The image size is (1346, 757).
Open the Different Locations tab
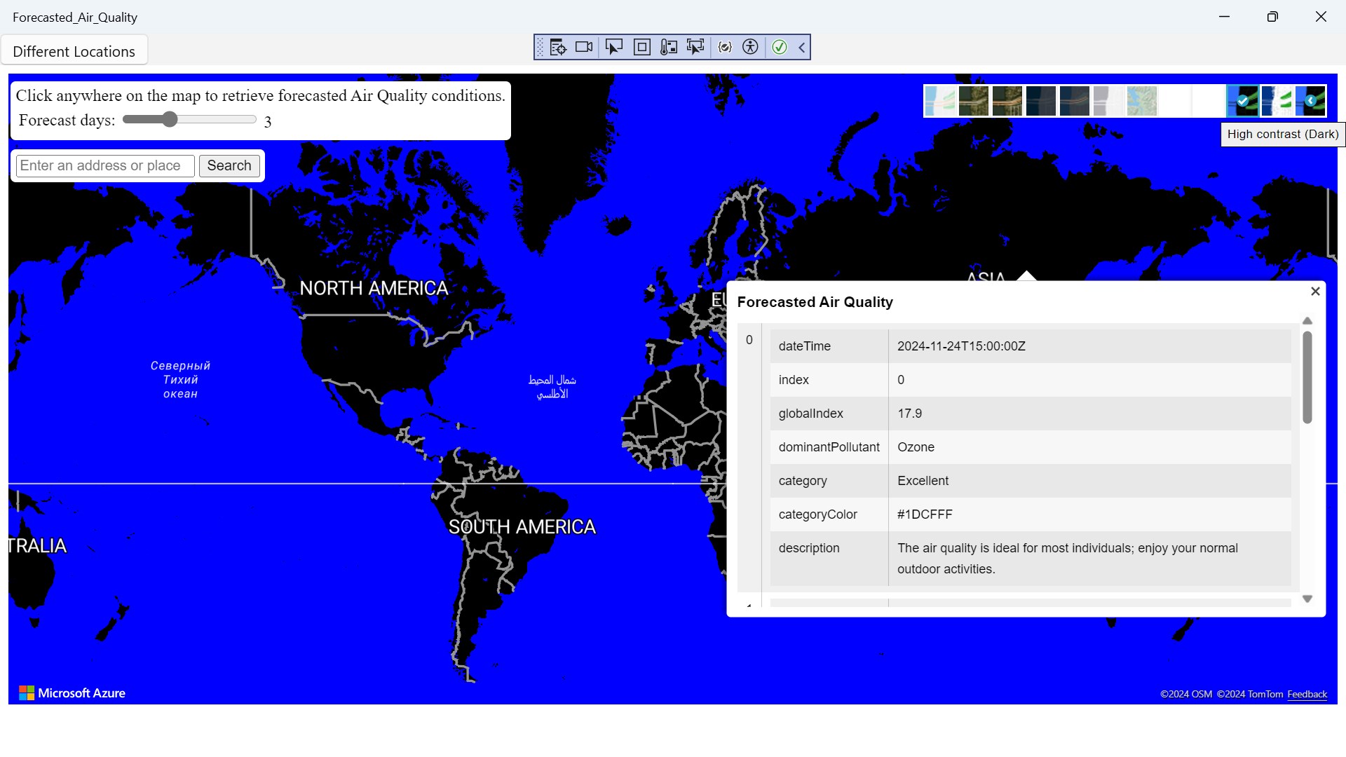(74, 51)
